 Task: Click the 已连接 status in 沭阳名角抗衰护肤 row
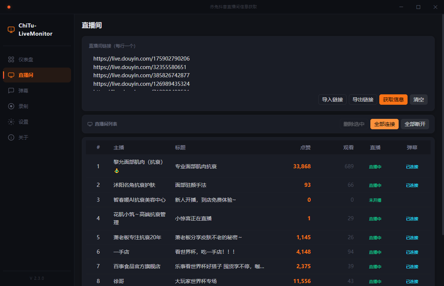point(412,185)
